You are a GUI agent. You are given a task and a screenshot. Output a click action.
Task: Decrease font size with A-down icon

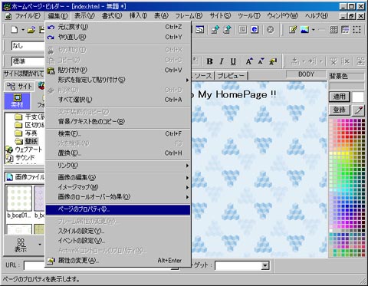click(x=261, y=61)
